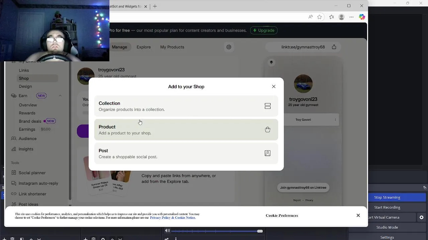Open Link shortener tool
This screenshot has width=428, height=240.
32,194
